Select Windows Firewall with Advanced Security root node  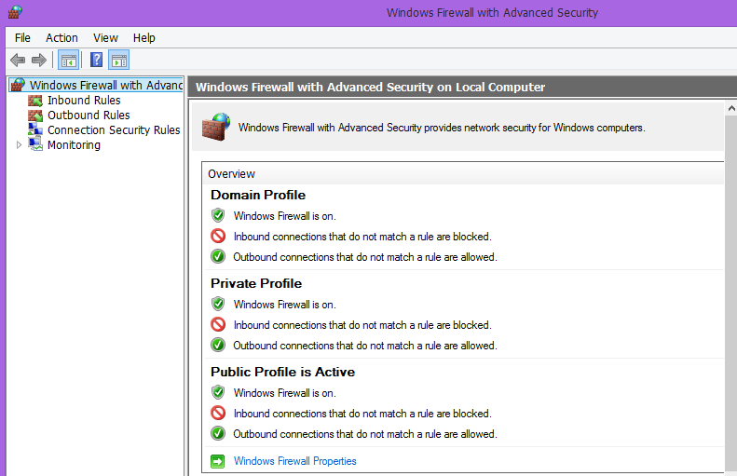[x=106, y=85]
